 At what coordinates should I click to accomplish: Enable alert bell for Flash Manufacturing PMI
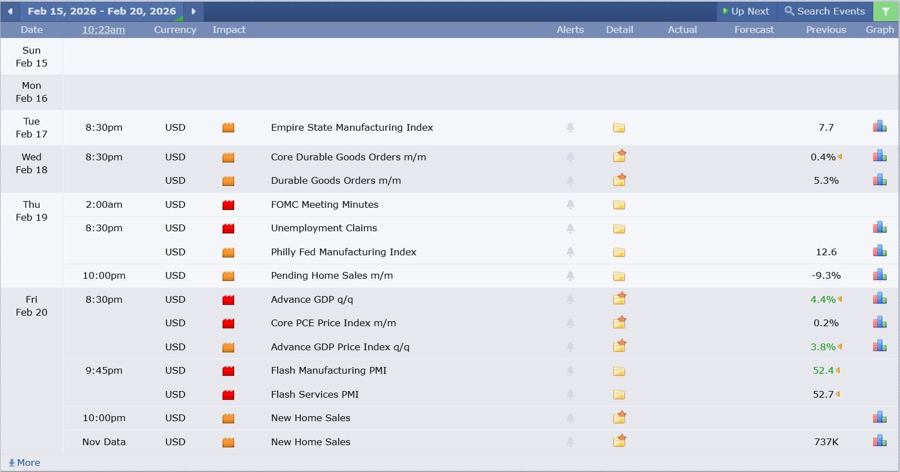(570, 370)
